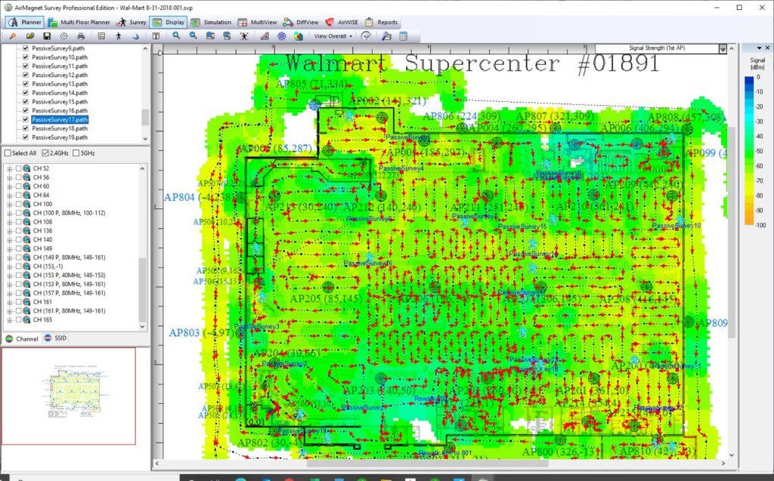
Task: Click the circular target toolbar icon
Action: point(63,36)
